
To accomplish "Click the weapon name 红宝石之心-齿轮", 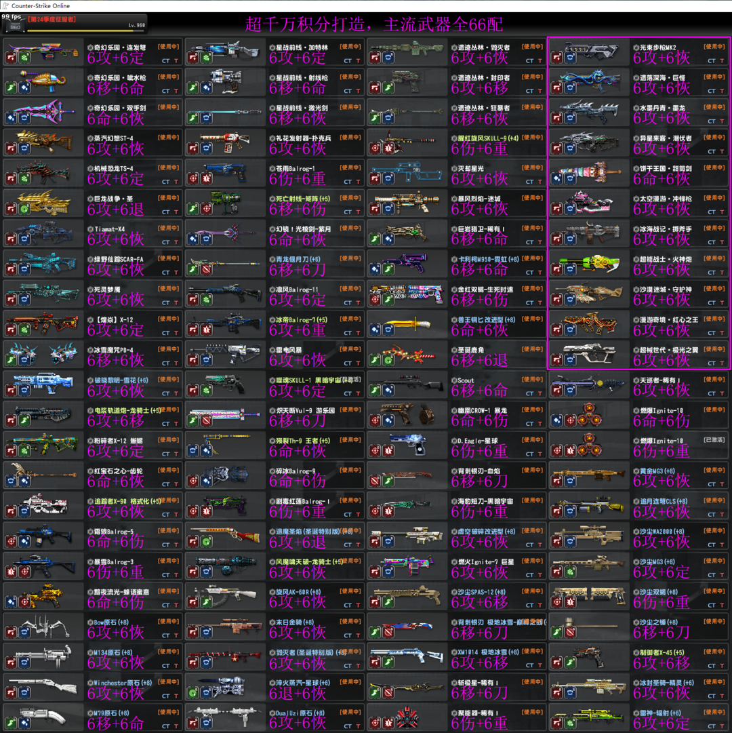I will point(118,471).
